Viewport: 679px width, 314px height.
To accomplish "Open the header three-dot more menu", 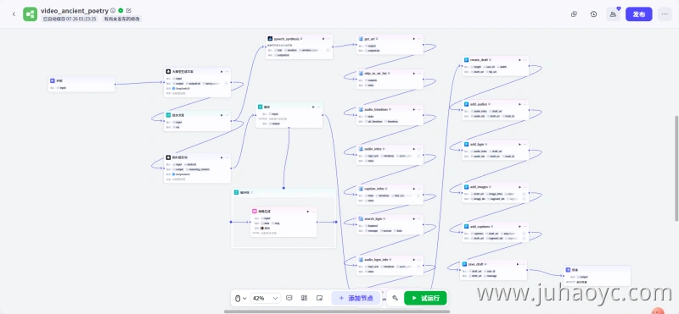I will pyautogui.click(x=665, y=14).
